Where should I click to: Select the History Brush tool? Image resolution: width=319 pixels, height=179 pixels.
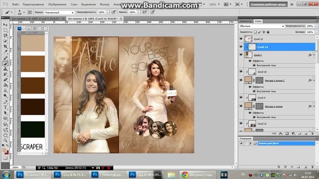click(5, 74)
